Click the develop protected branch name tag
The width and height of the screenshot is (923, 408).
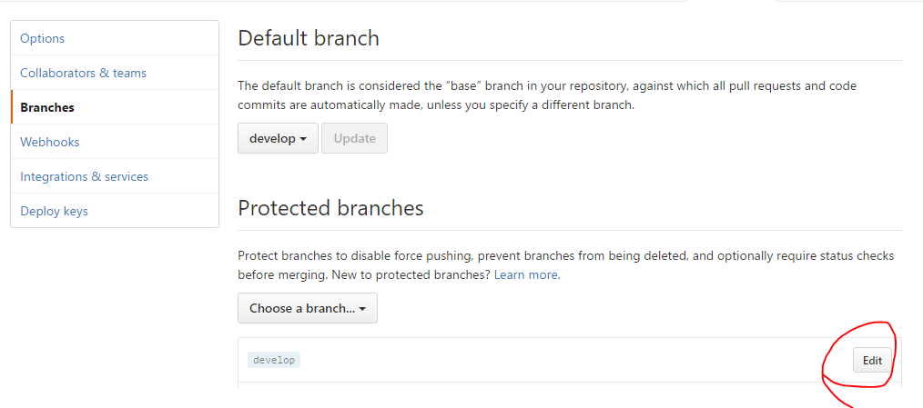(x=274, y=360)
